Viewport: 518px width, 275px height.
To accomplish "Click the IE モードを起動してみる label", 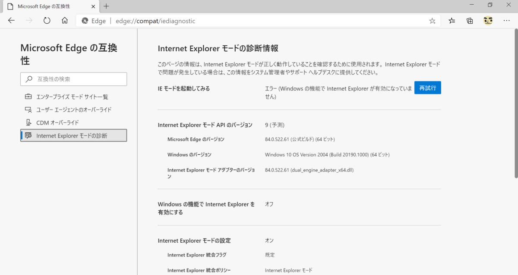I will (184, 88).
